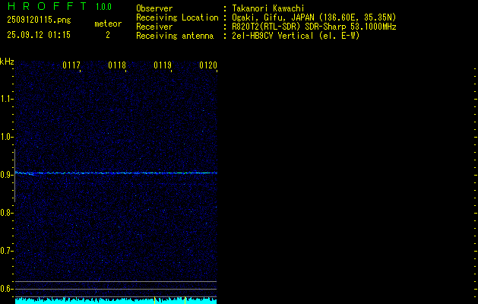Click the kHz axis unit label
The width and height of the screenshot is (478, 304).
tap(7, 62)
